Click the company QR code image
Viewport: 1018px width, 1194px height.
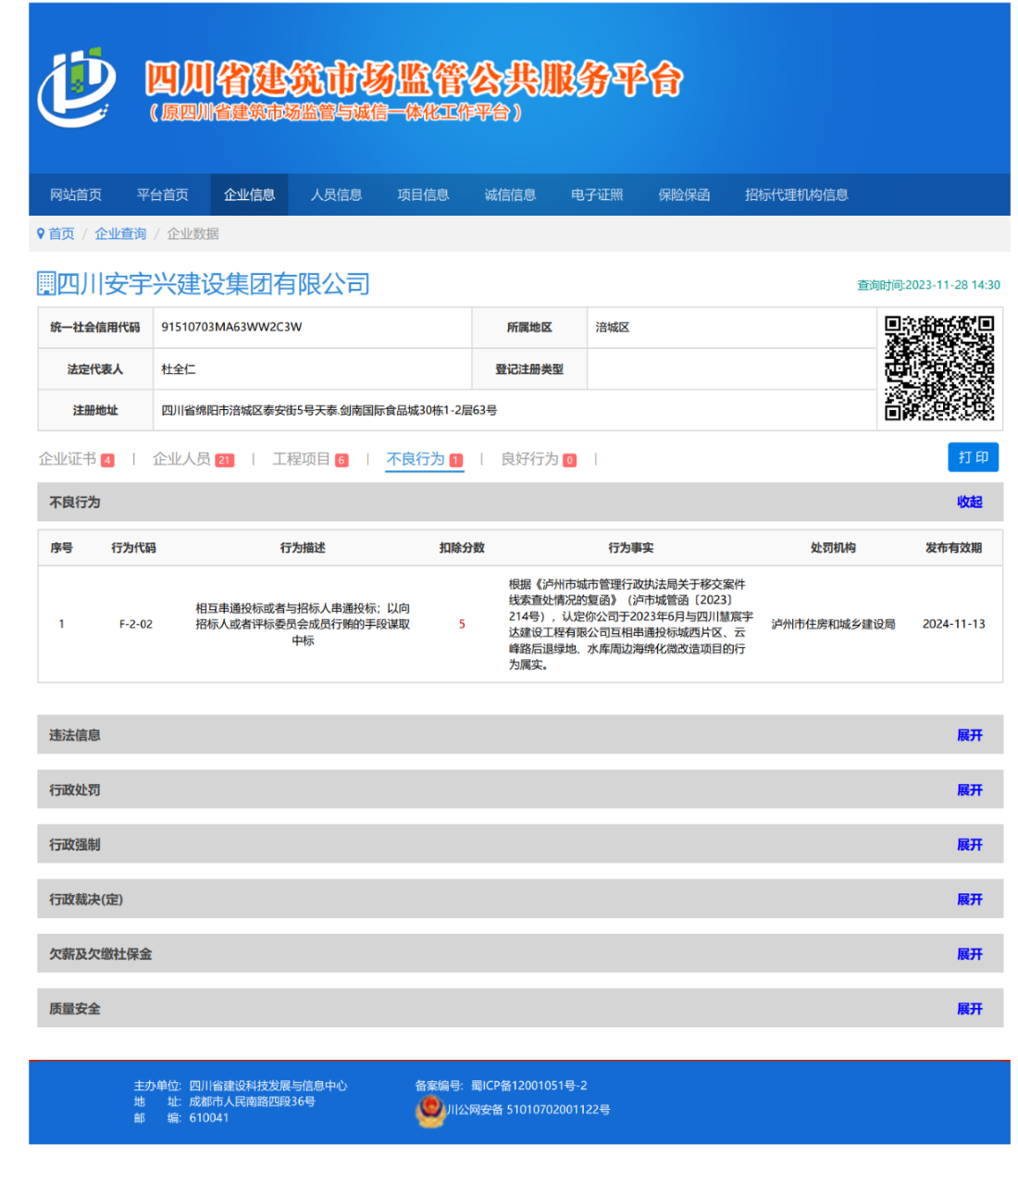939,368
